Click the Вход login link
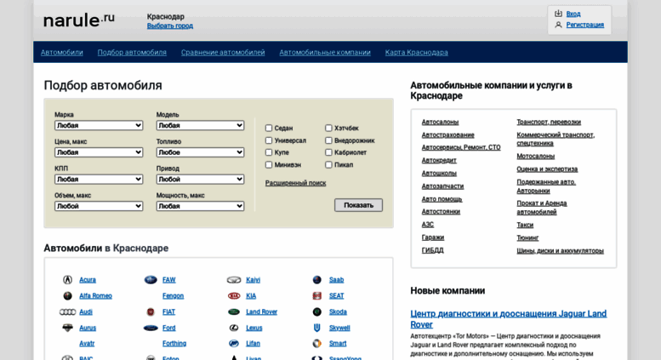The height and width of the screenshot is (360, 661). (573, 14)
